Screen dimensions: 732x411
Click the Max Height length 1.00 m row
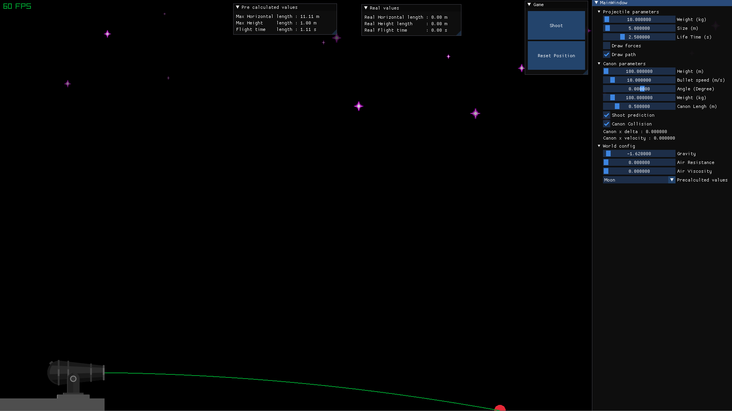276,23
